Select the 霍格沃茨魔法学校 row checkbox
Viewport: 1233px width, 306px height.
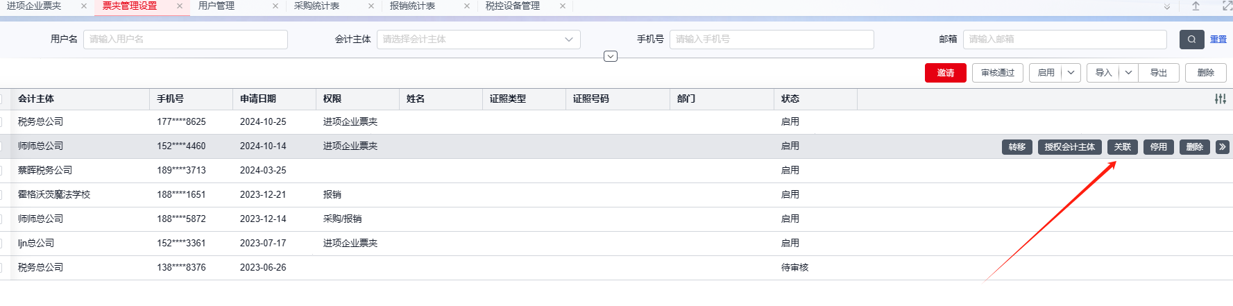pyautogui.click(x=1, y=195)
